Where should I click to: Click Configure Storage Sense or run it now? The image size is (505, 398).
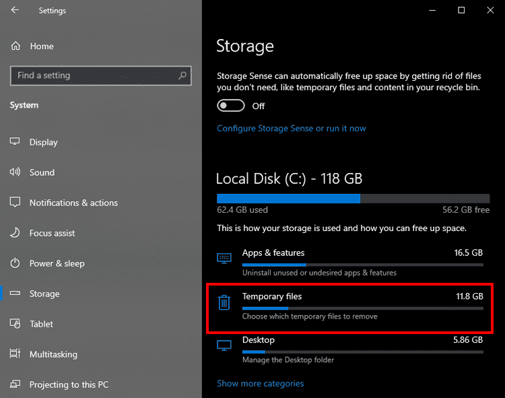tap(291, 128)
